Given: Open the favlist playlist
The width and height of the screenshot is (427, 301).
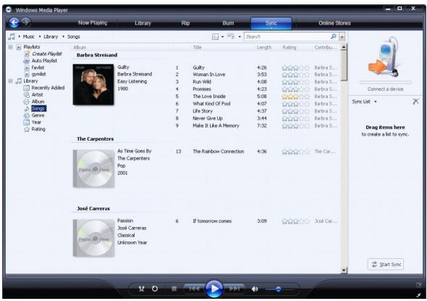Looking at the screenshot, I should coord(38,67).
